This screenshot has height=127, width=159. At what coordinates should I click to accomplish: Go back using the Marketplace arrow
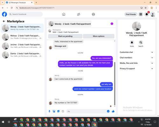tap(4, 21)
